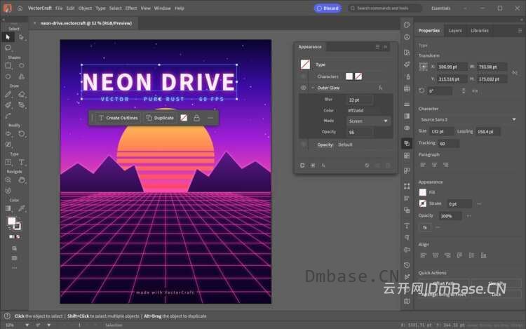Align paragraph center

point(434,165)
